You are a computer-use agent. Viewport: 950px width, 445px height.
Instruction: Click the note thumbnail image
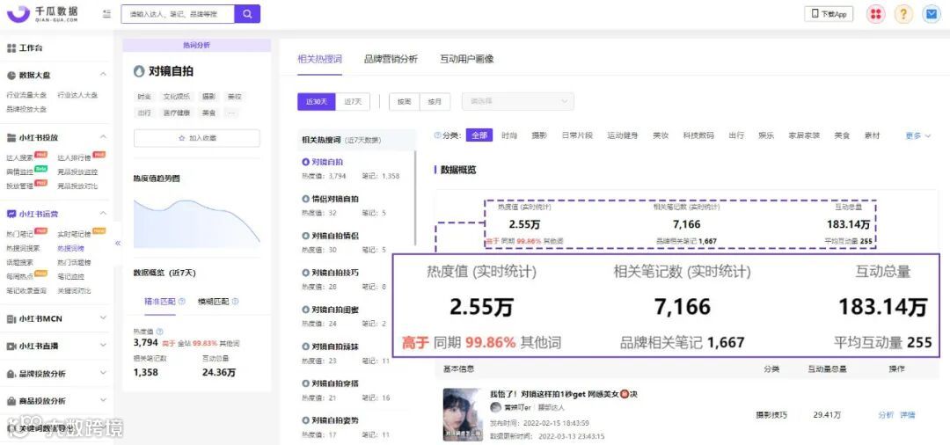point(463,415)
